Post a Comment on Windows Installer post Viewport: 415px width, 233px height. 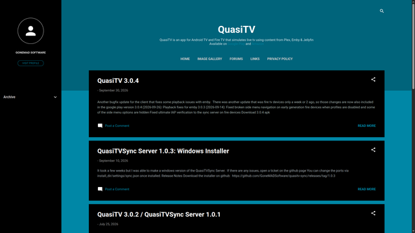pyautogui.click(x=117, y=189)
